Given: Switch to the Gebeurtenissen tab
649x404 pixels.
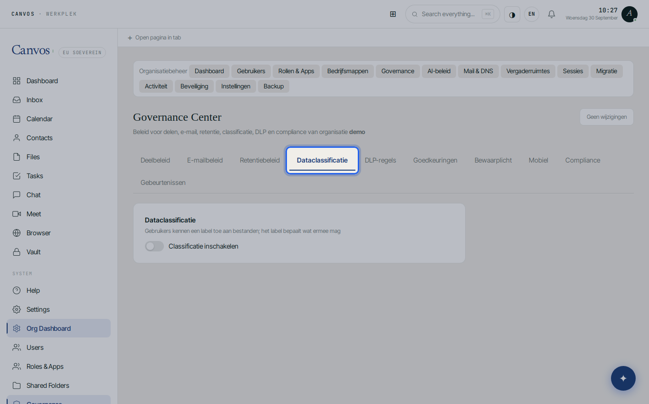Looking at the screenshot, I should click(163, 183).
